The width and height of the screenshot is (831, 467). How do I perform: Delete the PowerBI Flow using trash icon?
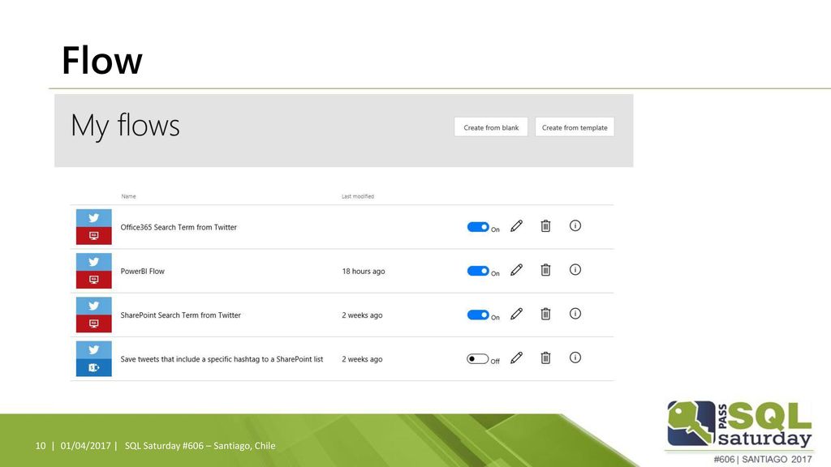coord(545,270)
